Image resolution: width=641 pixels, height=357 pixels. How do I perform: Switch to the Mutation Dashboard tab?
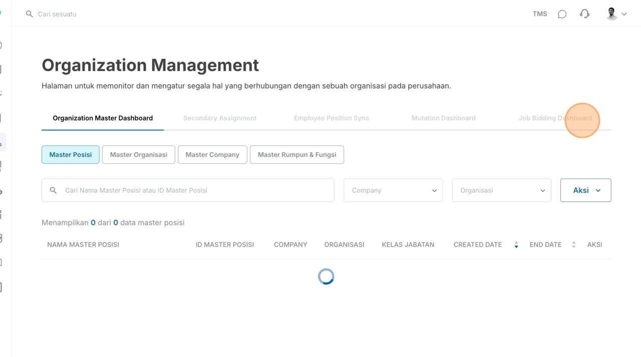(443, 118)
